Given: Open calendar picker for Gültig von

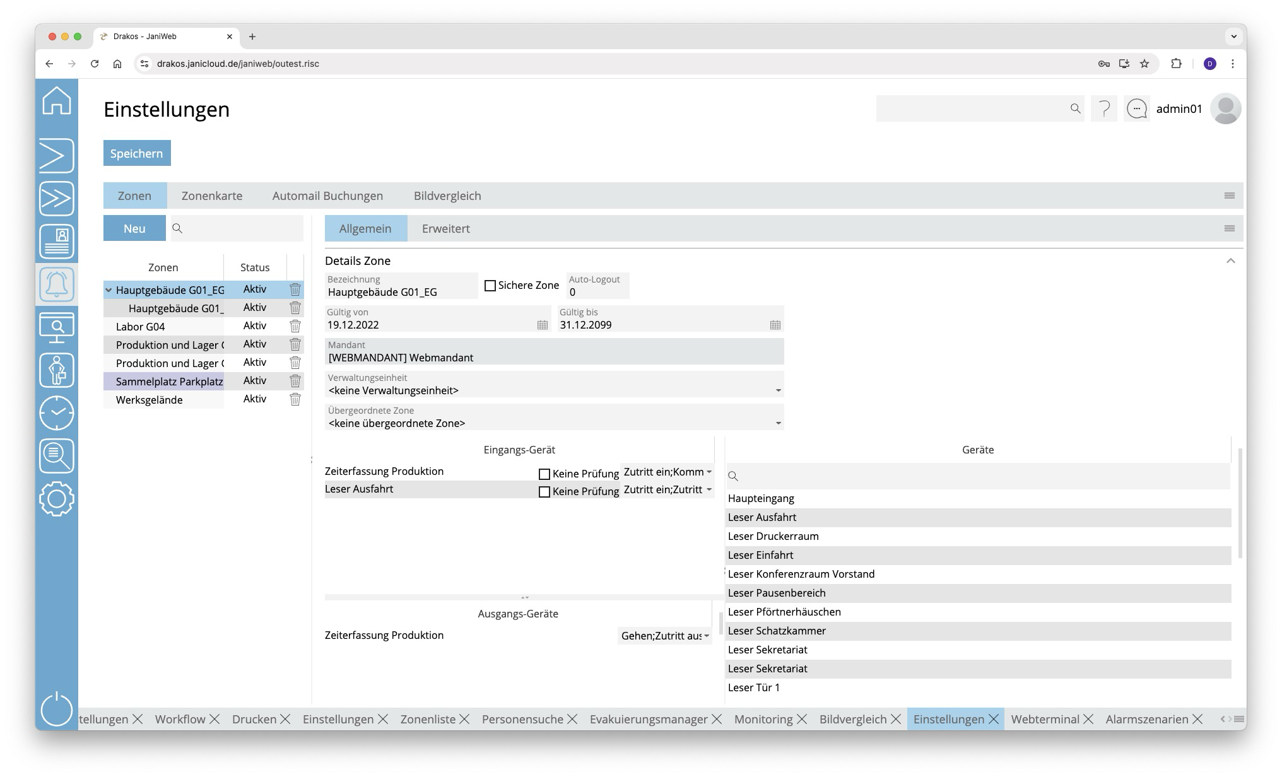Looking at the screenshot, I should 542,325.
